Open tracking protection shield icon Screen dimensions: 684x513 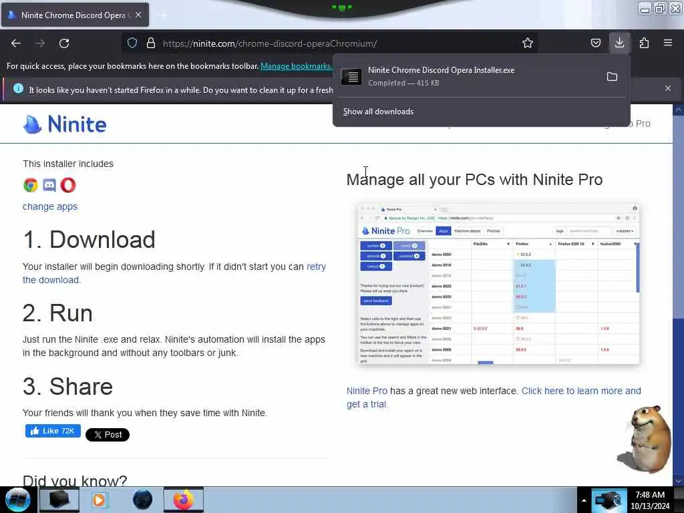(132, 43)
